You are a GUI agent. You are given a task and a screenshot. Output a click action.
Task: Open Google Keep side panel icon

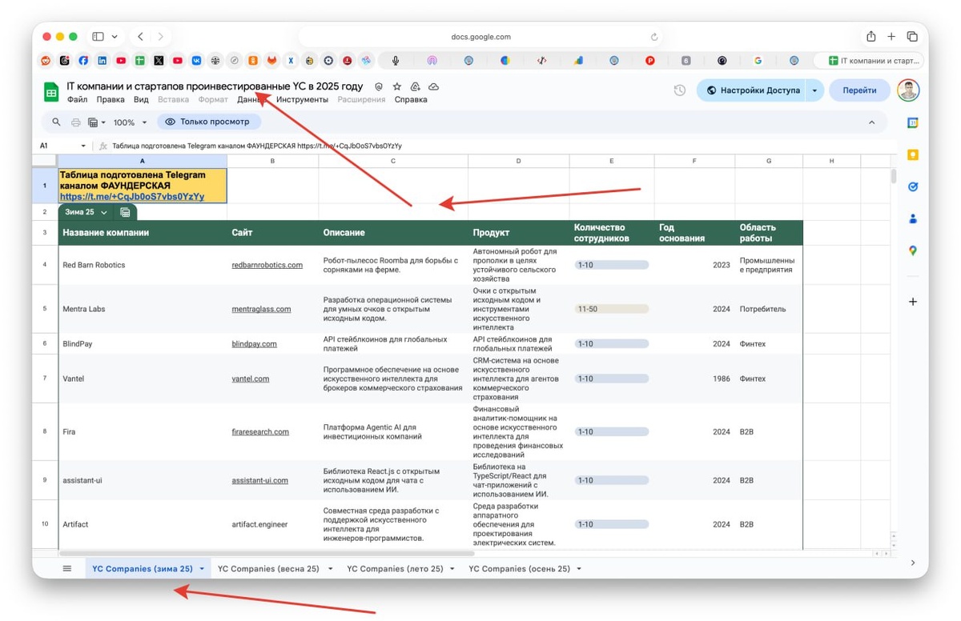(912, 155)
